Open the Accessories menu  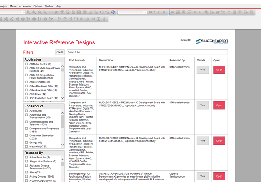(25, 6)
